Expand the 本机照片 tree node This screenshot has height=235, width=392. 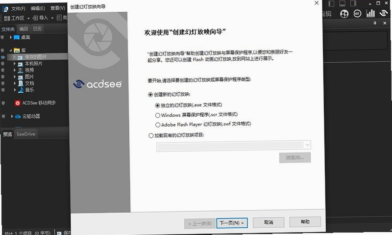15,64
